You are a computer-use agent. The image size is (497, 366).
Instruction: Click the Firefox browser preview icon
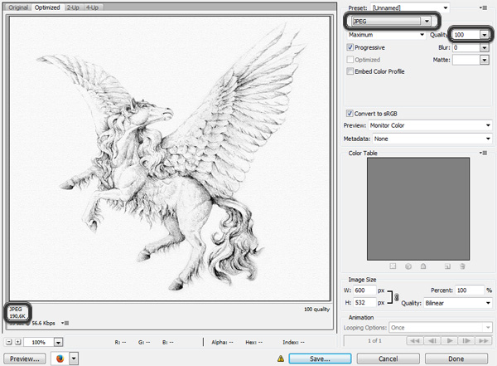pos(60,359)
